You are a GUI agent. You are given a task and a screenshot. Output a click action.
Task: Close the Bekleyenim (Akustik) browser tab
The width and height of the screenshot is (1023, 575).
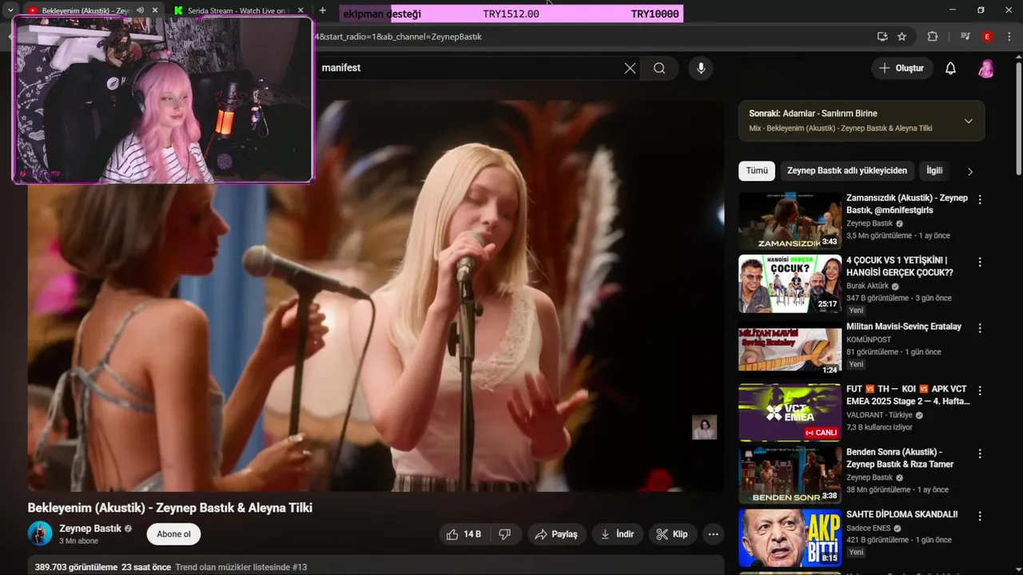153,10
